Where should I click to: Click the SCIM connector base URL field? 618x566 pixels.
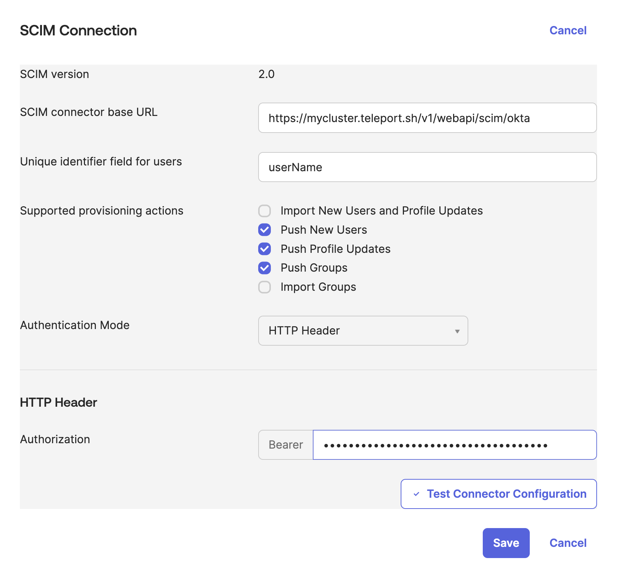427,118
